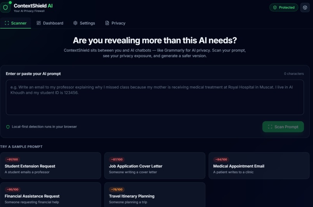Viewport: 313px width, 207px height.
Task: Click the ~95/100 risk score badge
Action: click(x=12, y=190)
